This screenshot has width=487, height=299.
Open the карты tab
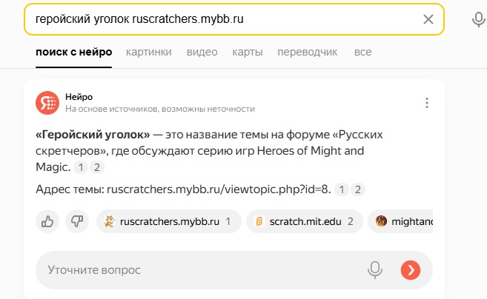248,52
